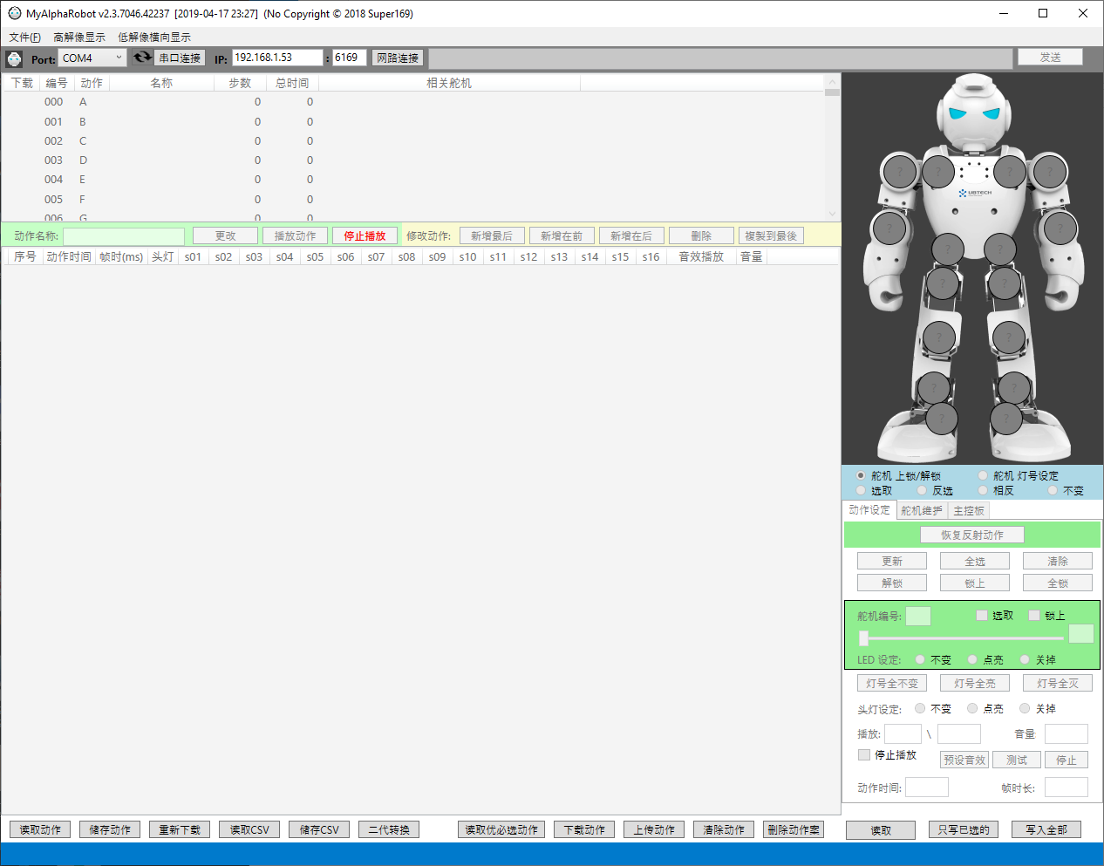Click the servo angle slider handle
The height and width of the screenshot is (866, 1104).
click(863, 638)
